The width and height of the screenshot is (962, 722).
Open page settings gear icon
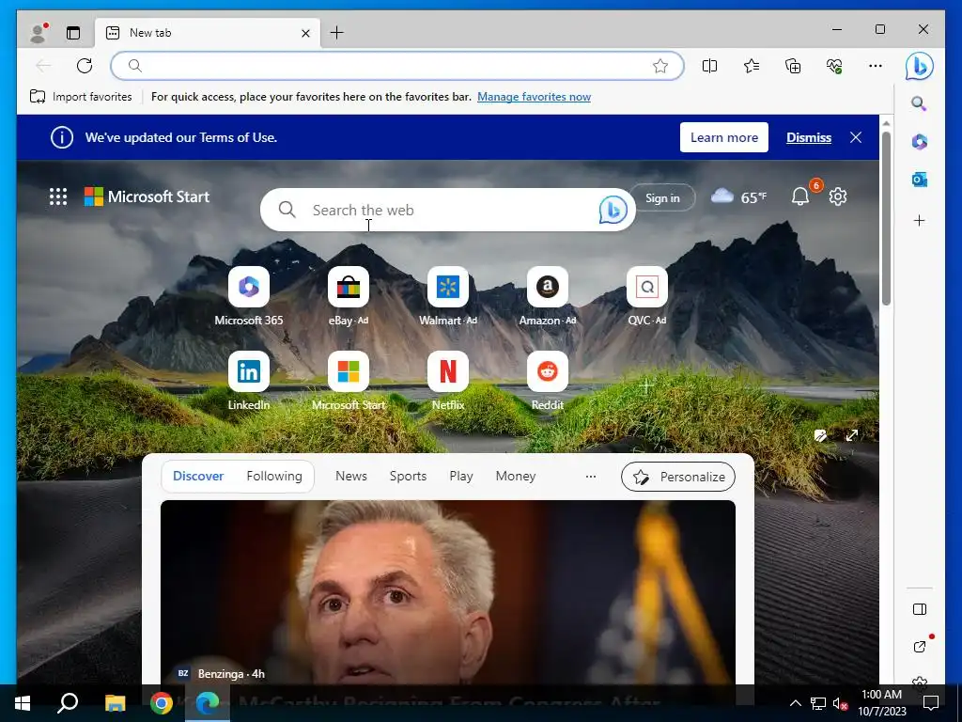pos(838,196)
